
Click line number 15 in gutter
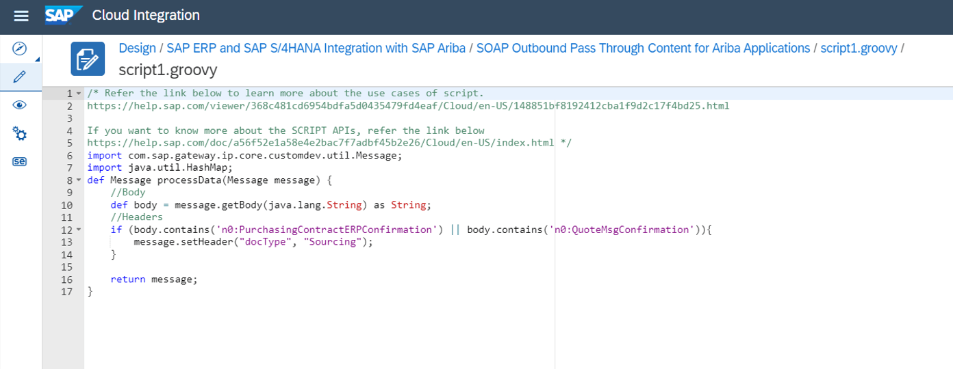[x=66, y=266]
